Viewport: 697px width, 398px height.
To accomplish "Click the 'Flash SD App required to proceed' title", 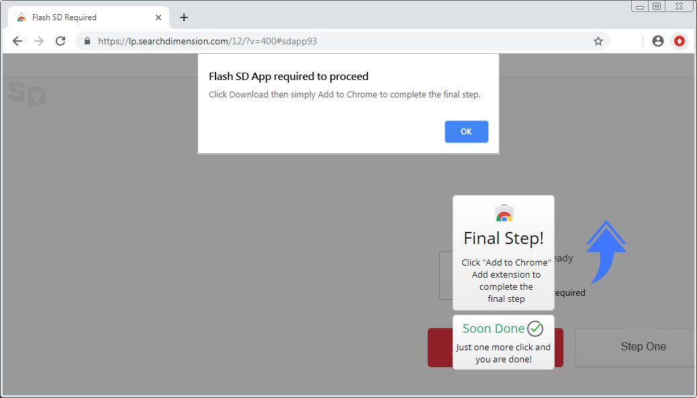I will click(x=289, y=77).
